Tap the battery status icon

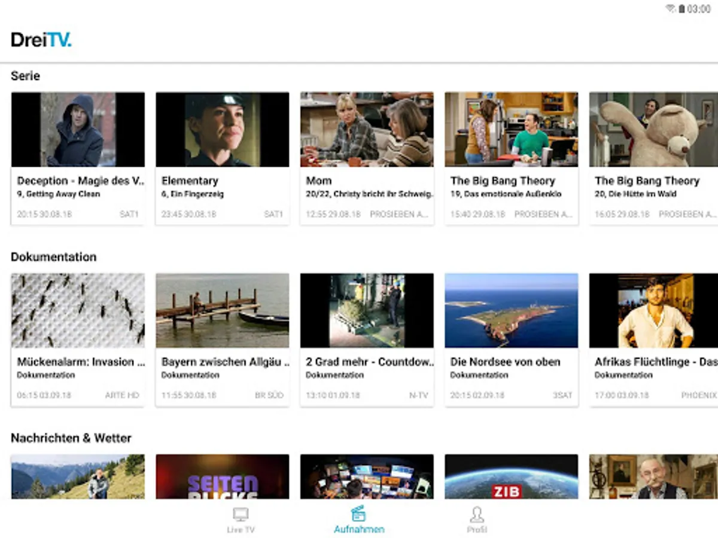click(681, 9)
